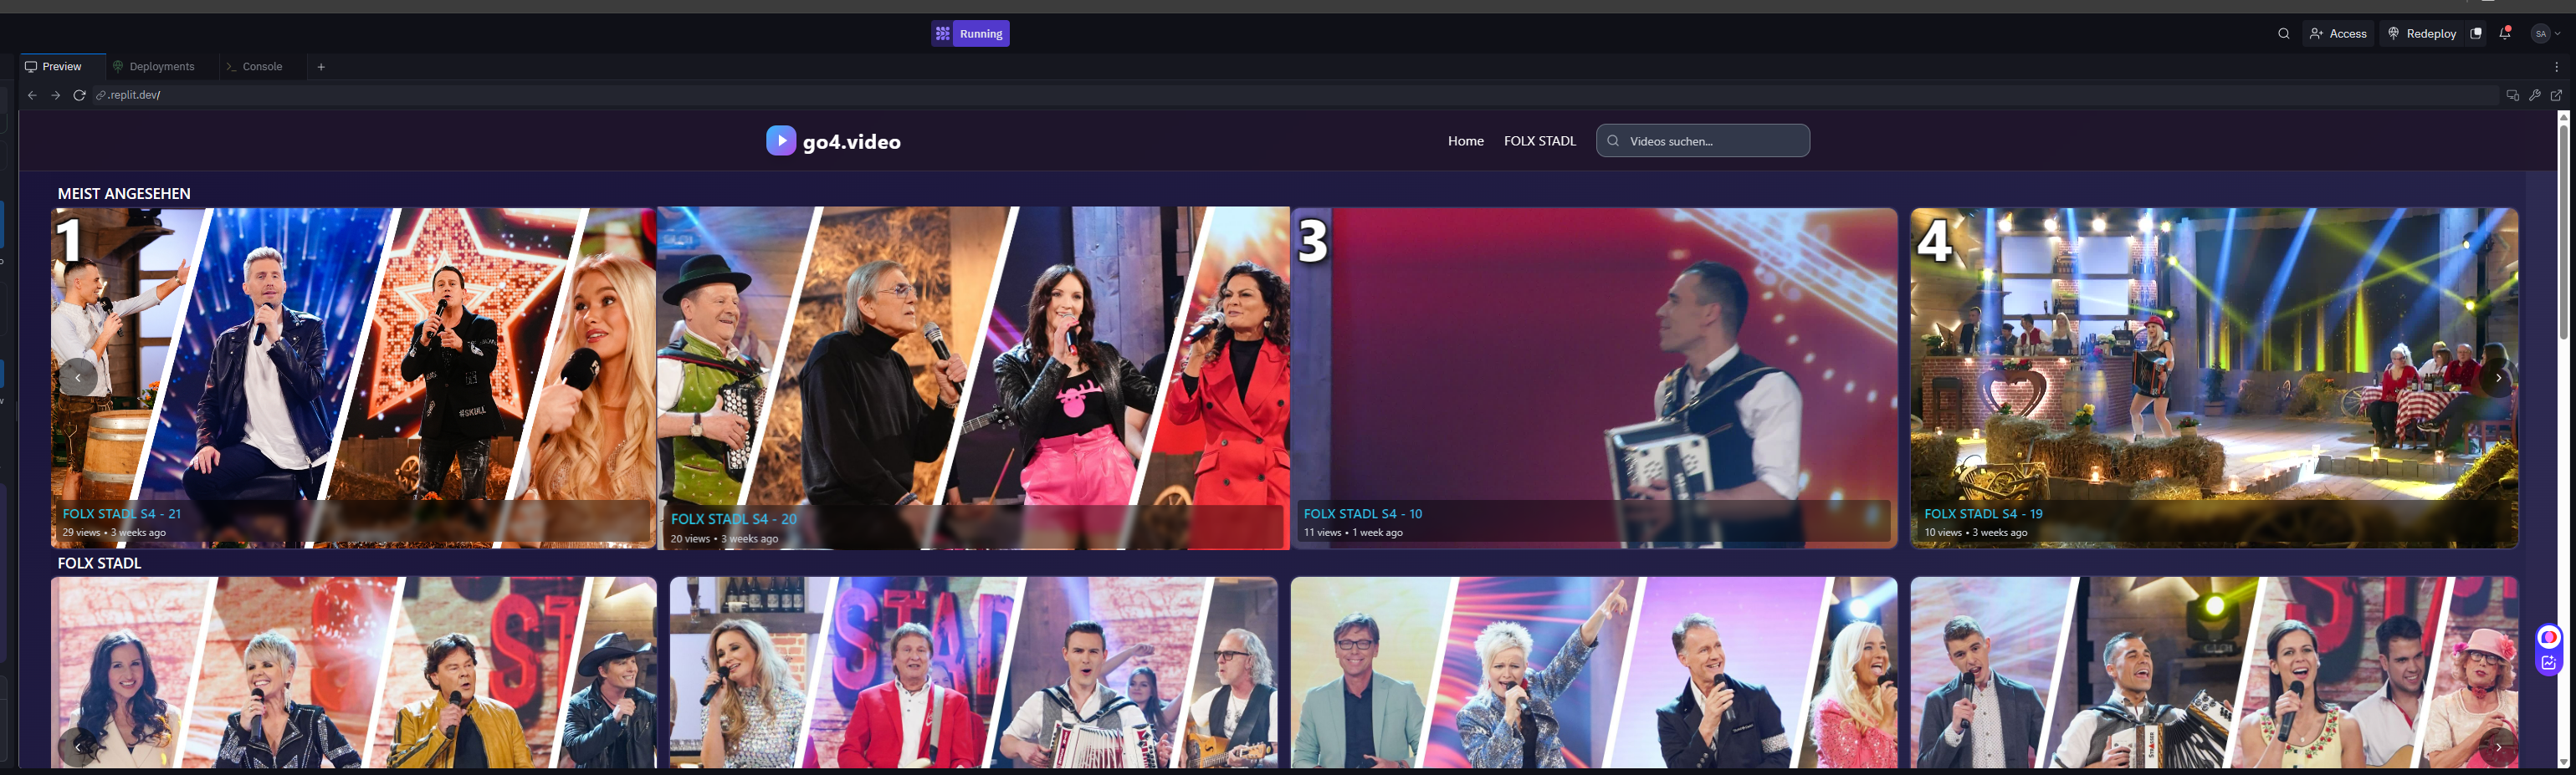The image size is (2576, 775).
Task: Click the link icon in the URL bar
Action: (x=101, y=94)
